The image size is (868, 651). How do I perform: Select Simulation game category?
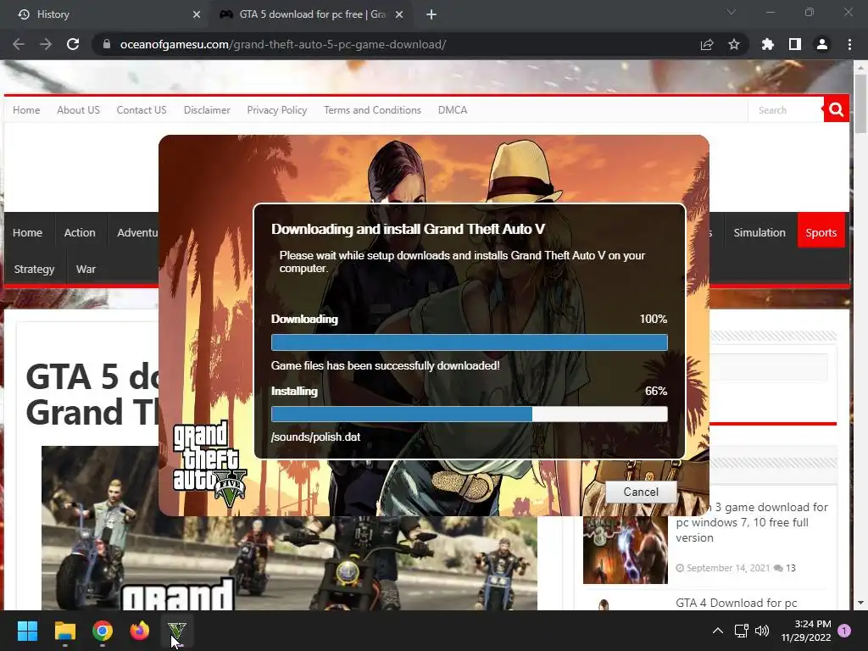point(759,232)
